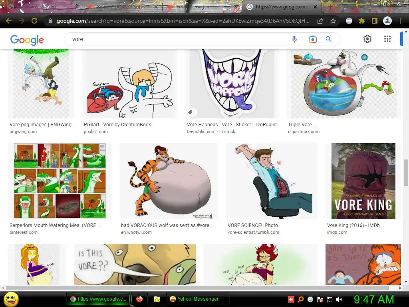This screenshot has height=307, width=409.
Task: Share this page using the share icon
Action: click(320, 21)
